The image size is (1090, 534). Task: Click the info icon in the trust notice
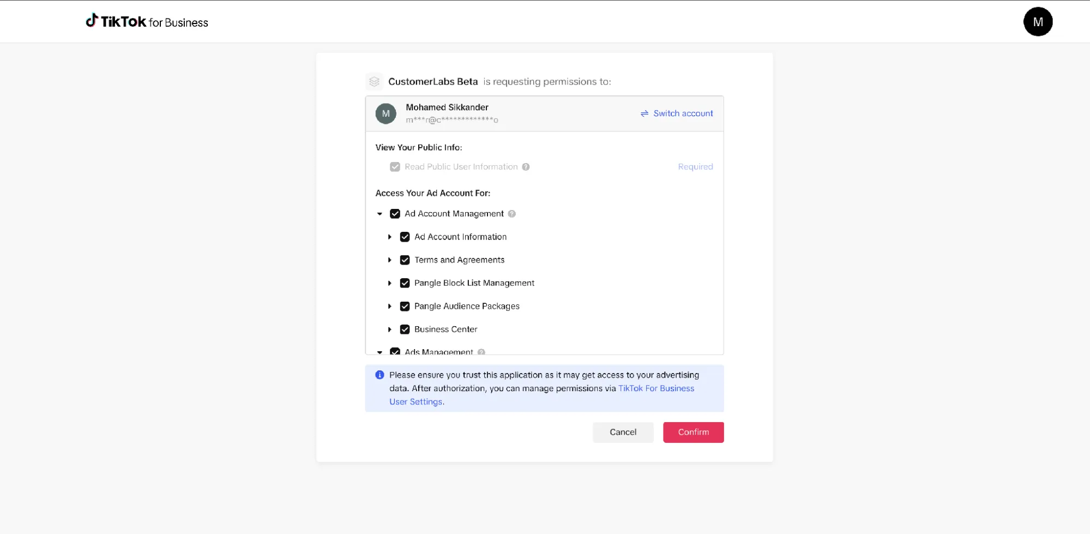point(380,375)
